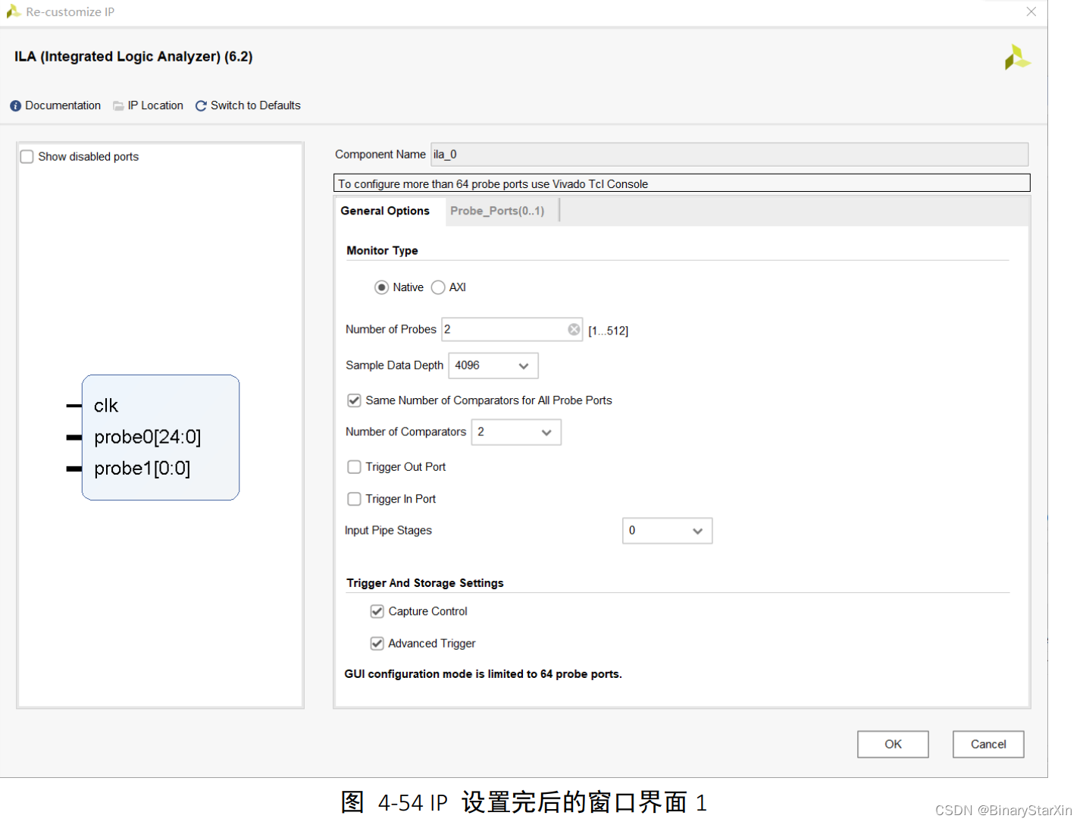Viewport: 1083px width, 825px height.
Task: Open the IP Location link
Action: coord(155,105)
